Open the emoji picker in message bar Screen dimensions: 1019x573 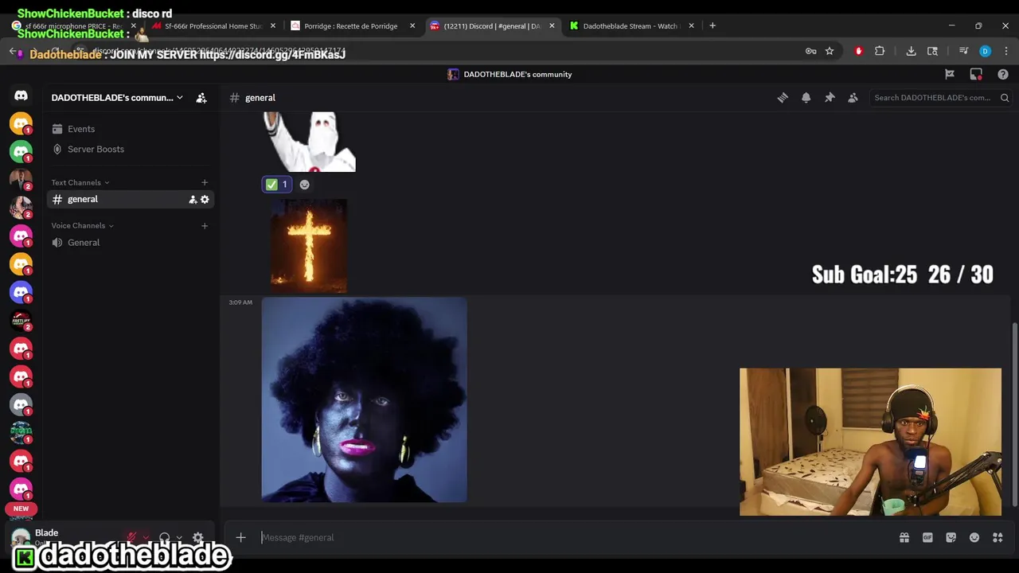tap(974, 538)
